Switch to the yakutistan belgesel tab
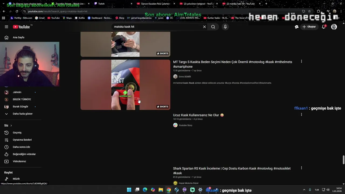 click(x=199, y=4)
